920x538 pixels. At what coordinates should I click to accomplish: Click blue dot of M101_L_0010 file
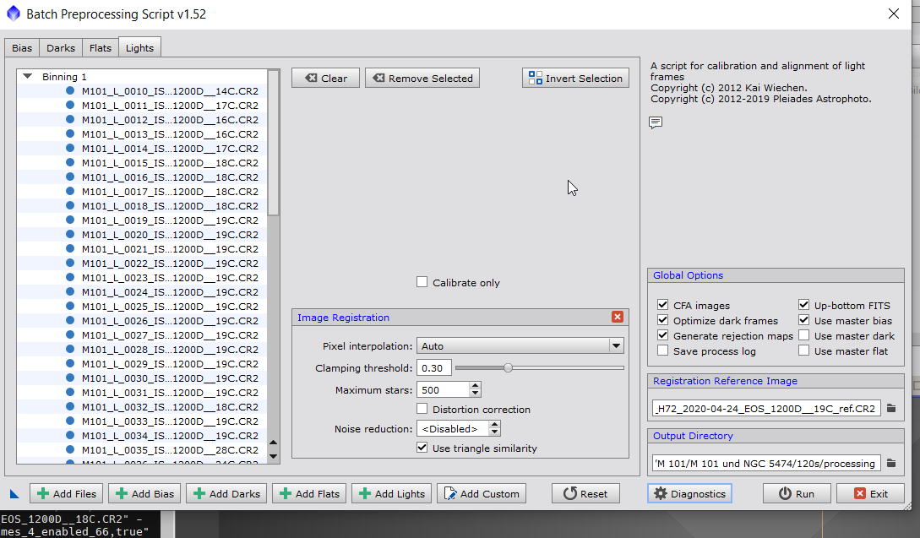(x=70, y=91)
